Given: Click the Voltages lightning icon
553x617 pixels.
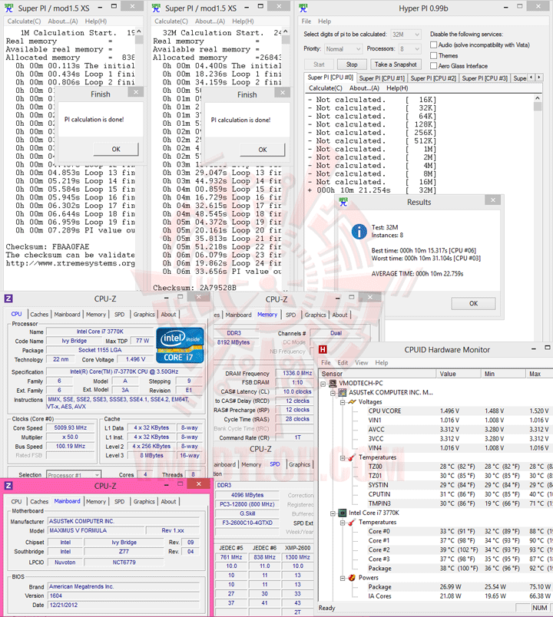Looking at the screenshot, I should (352, 402).
